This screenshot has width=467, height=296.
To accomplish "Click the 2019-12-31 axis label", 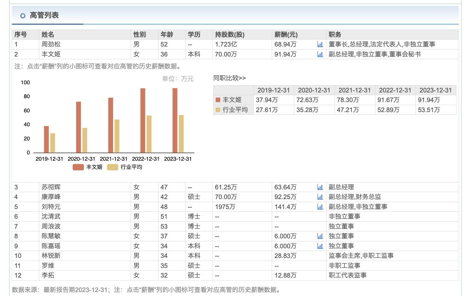I will click(49, 158).
